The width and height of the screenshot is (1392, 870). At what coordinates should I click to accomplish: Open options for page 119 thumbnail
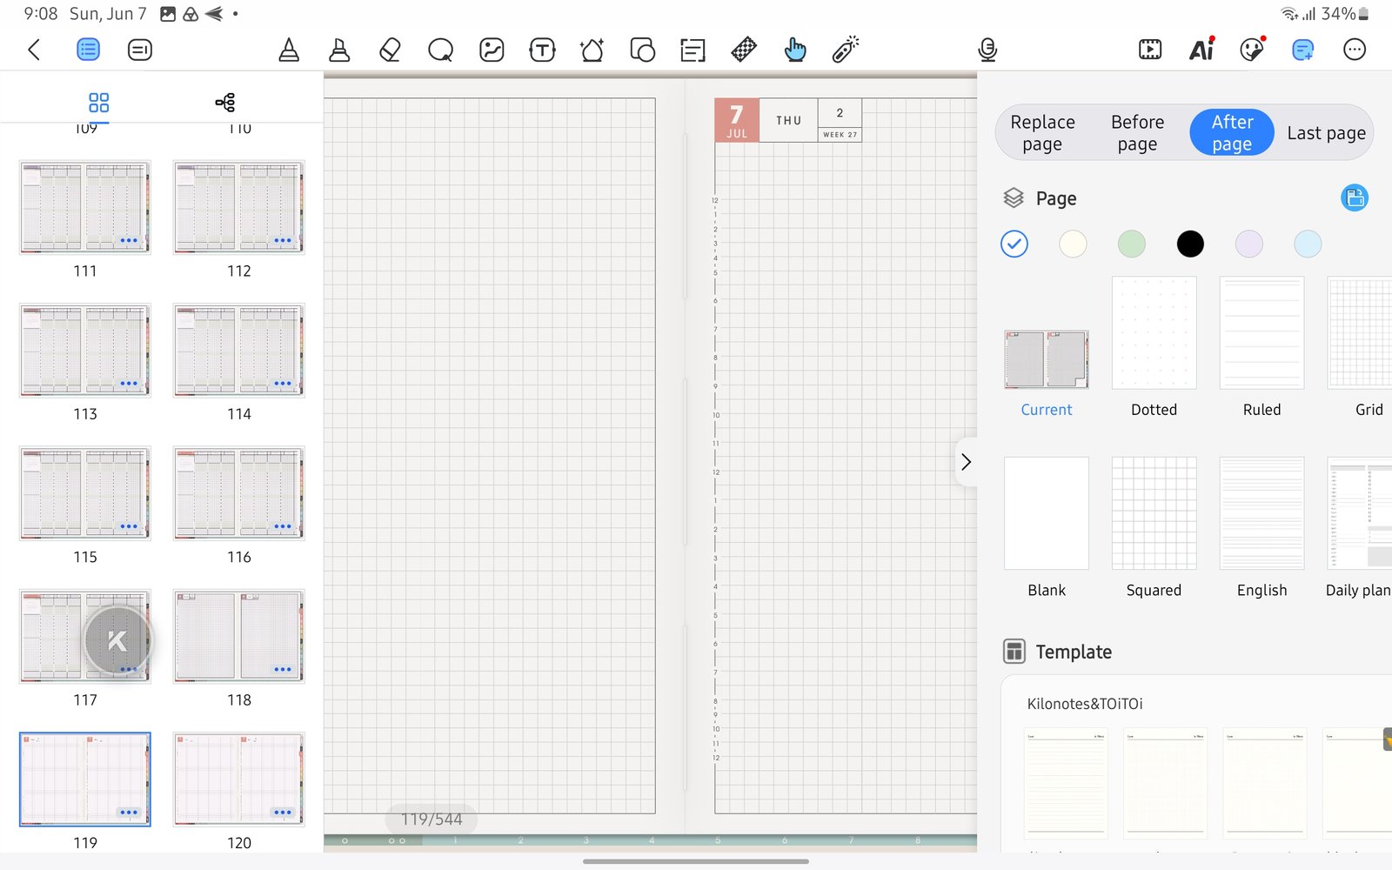129,812
